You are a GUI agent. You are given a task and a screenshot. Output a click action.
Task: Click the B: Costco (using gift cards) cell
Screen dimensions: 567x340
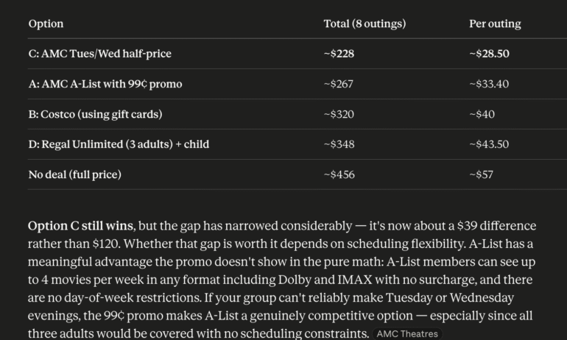(x=95, y=114)
